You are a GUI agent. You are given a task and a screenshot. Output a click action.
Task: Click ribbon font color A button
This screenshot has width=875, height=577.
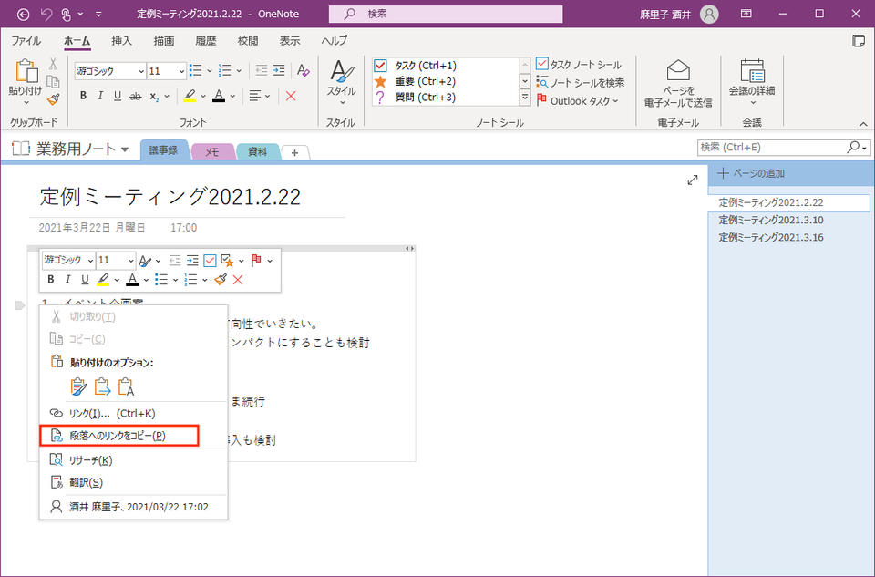[x=219, y=96]
